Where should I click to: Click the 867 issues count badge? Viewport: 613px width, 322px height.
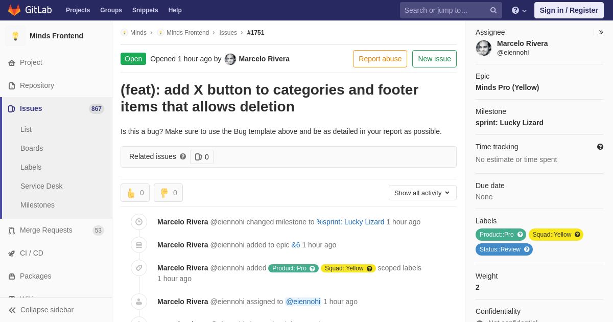click(97, 109)
